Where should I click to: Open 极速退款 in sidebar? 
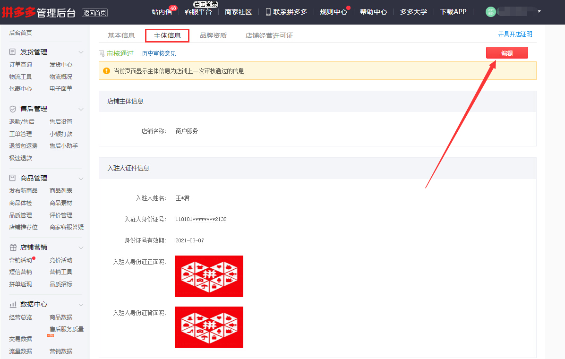(x=20, y=158)
